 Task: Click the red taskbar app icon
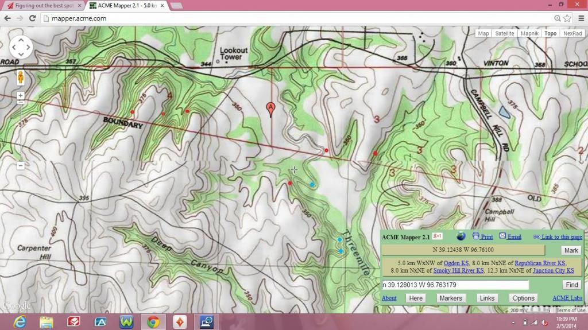click(x=73, y=322)
